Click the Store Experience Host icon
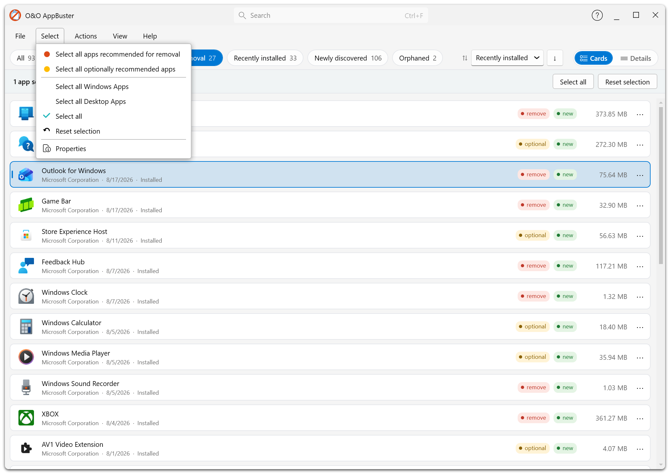670x474 pixels. pos(26,236)
